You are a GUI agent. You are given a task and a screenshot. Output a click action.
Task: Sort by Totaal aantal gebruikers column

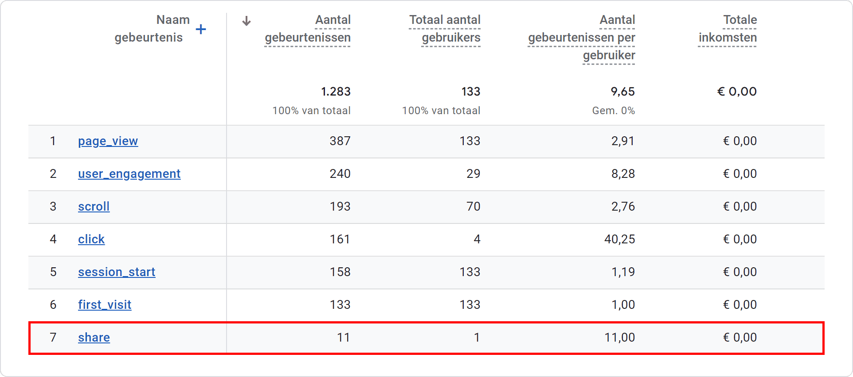coord(445,29)
